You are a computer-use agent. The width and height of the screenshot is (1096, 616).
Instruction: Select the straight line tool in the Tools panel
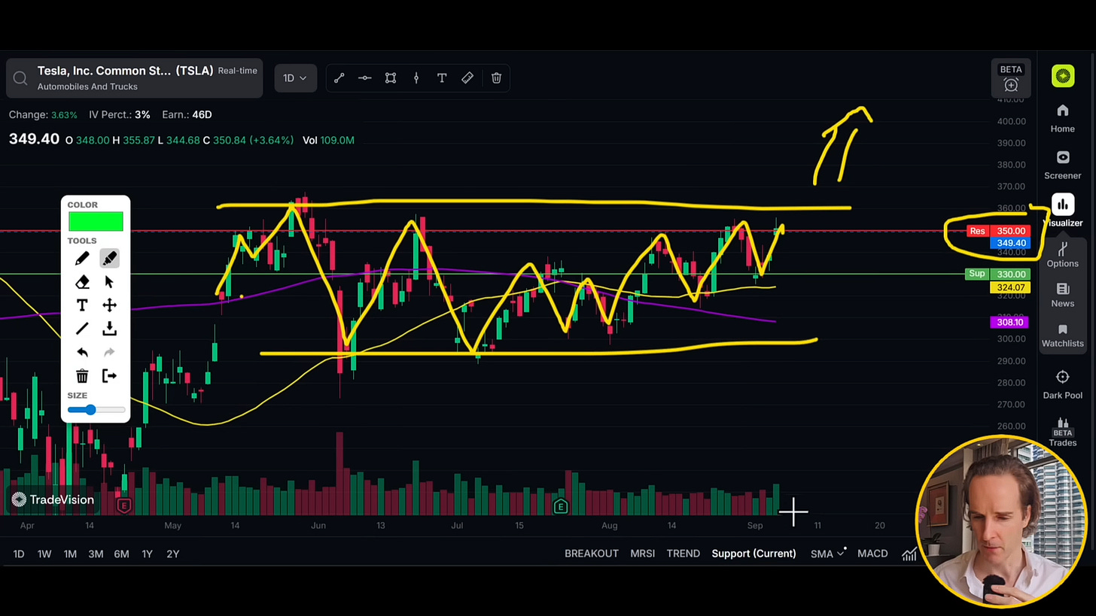click(82, 329)
